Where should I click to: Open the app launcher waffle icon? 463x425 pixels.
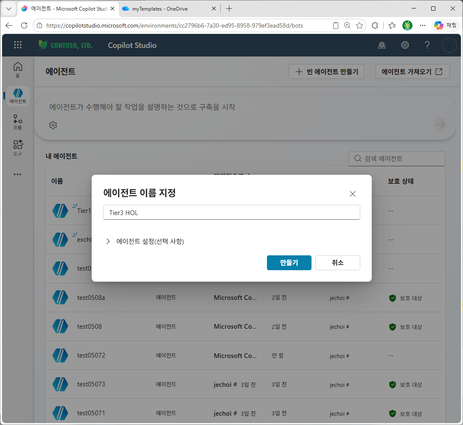[18, 45]
